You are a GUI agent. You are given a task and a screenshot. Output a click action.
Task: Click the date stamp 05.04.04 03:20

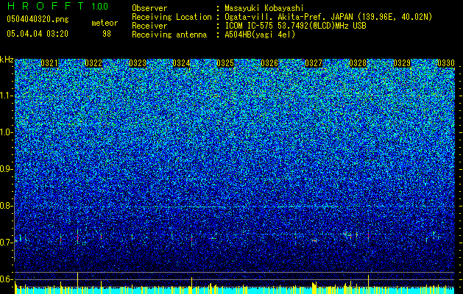coord(38,34)
